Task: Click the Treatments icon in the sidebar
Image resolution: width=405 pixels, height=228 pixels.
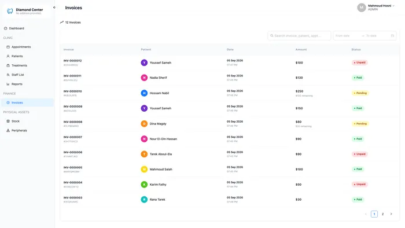Action: coord(8,65)
